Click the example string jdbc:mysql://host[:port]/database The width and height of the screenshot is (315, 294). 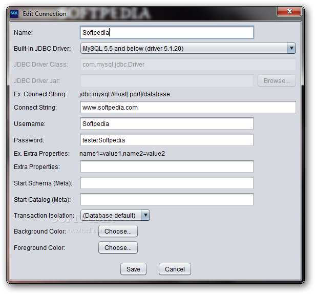(x=124, y=94)
